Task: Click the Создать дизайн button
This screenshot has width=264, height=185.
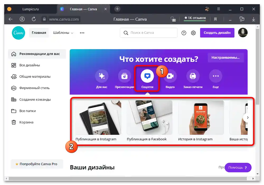Action: coord(217,33)
